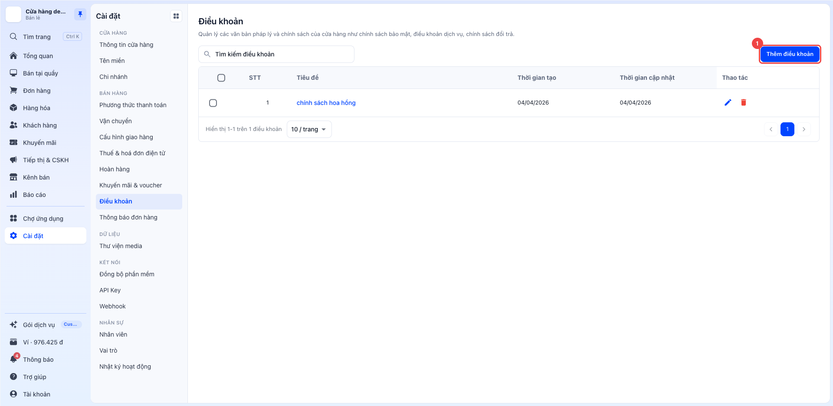This screenshot has height=406, width=833.
Task: Open API Key settings page
Action: coord(139,290)
